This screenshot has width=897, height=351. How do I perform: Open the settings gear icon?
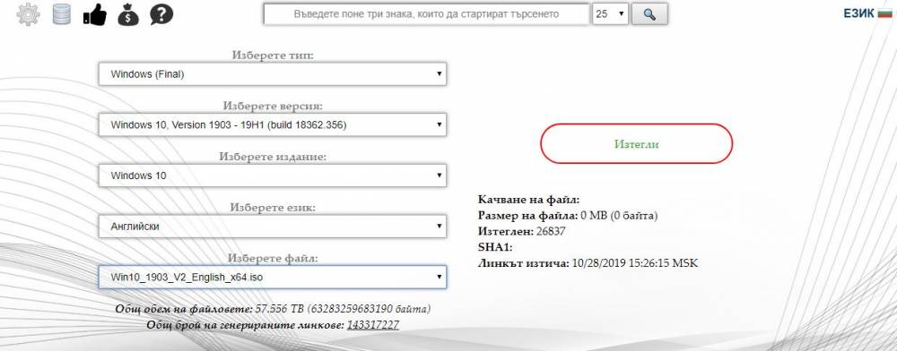tap(29, 14)
